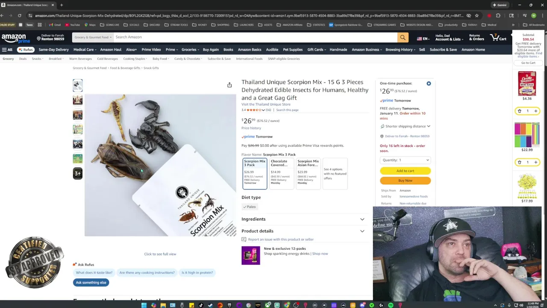Select the Chocolate Covered flavor option
Screen dimensions: 547x308
point(281,173)
